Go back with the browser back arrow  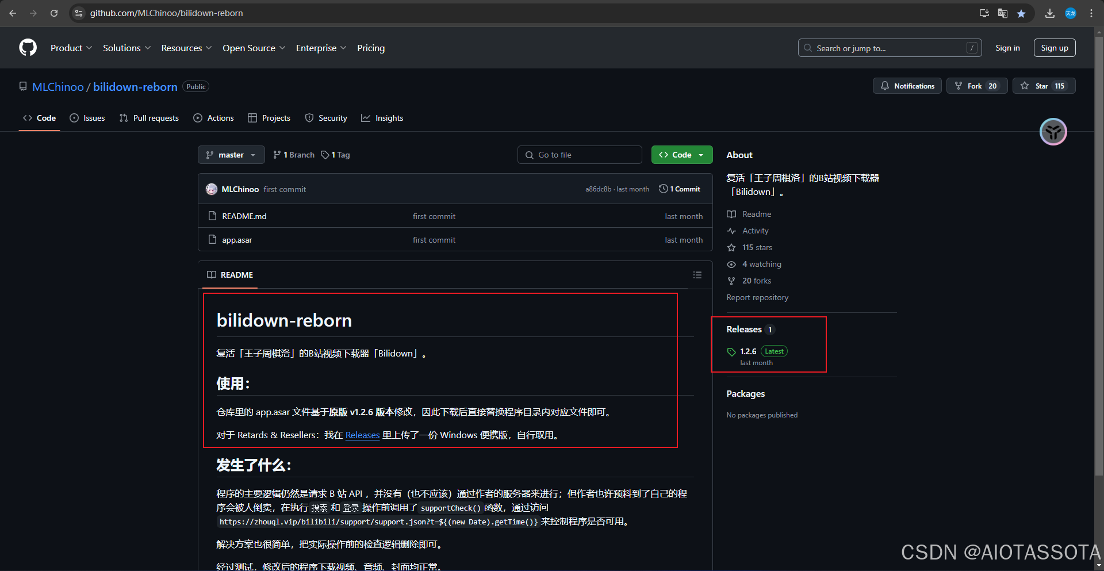coord(13,13)
